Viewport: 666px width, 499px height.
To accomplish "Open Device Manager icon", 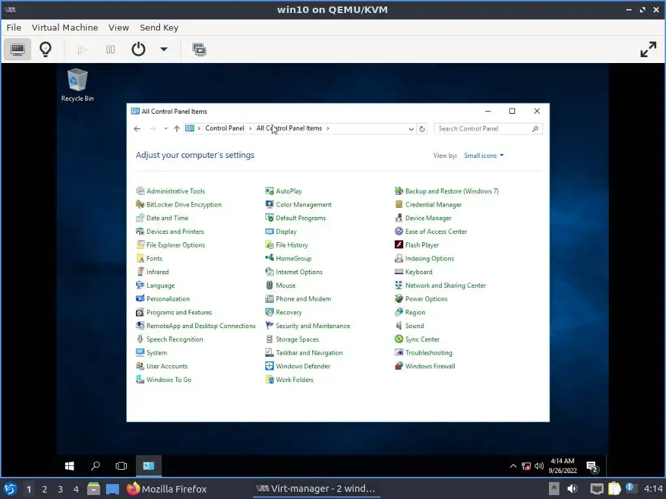I will (399, 218).
